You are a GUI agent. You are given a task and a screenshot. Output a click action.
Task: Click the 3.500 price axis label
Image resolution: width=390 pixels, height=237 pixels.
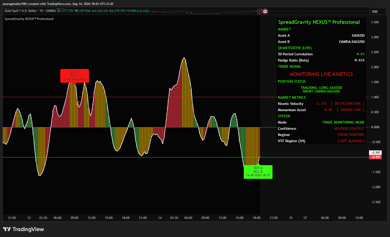pos(375,22)
